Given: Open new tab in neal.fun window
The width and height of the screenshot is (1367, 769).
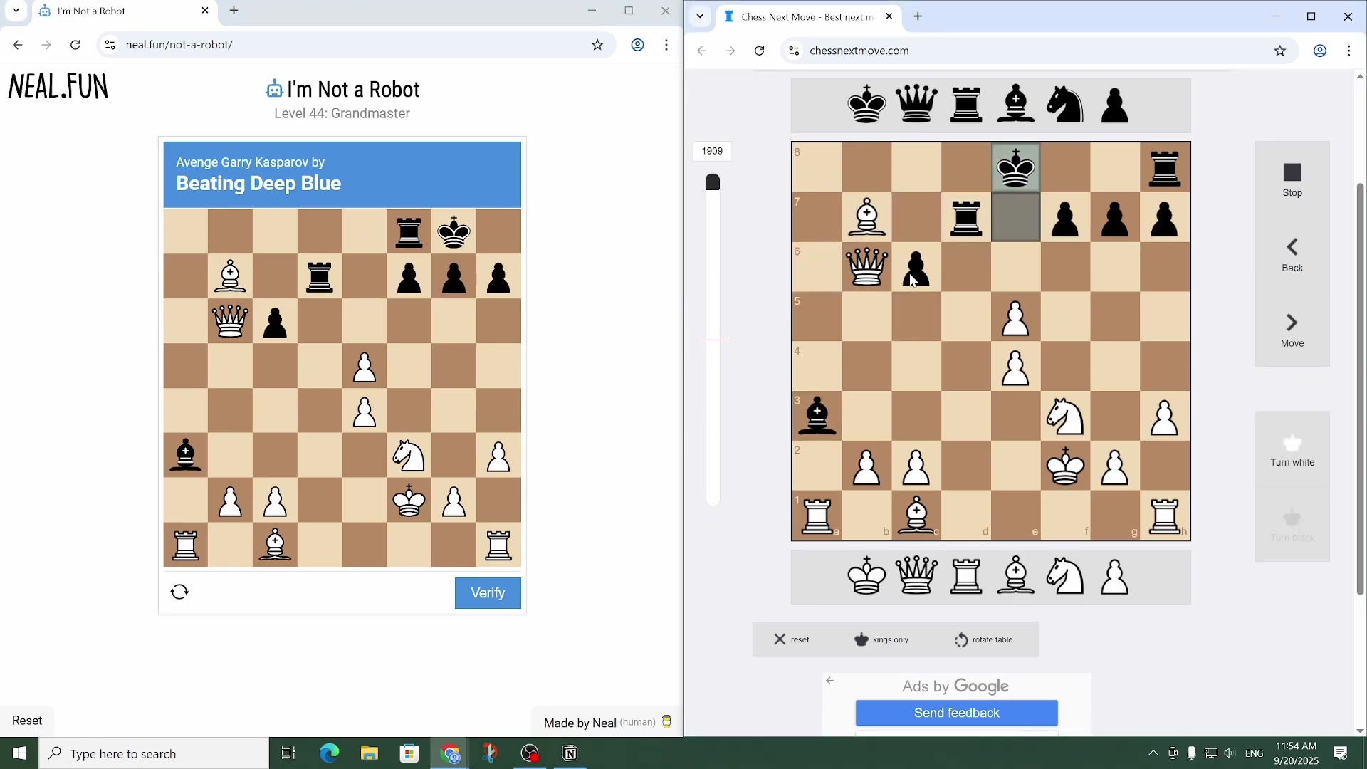Looking at the screenshot, I should point(234,11).
